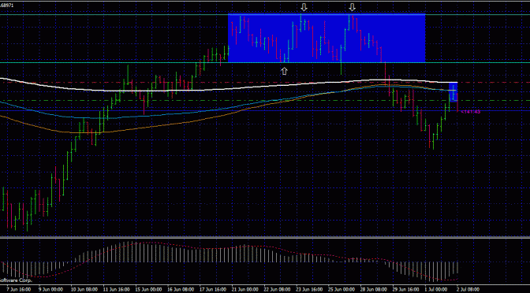The height and width of the screenshot is (293, 530).
Task: Click the "9 Jun 00:00" time axis label
Action: click(x=50, y=290)
